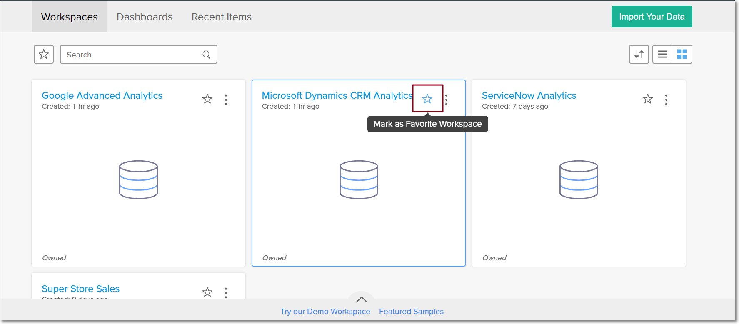
Task: Toggle the favorites filter star beside Search
Action: coord(44,55)
